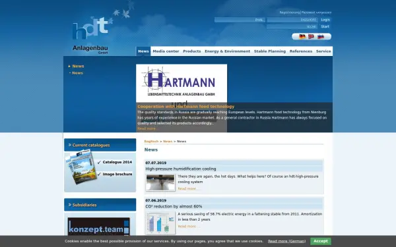Open the Media center menu
Image resolution: width=396 pixels, height=247 pixels.
coord(166,51)
